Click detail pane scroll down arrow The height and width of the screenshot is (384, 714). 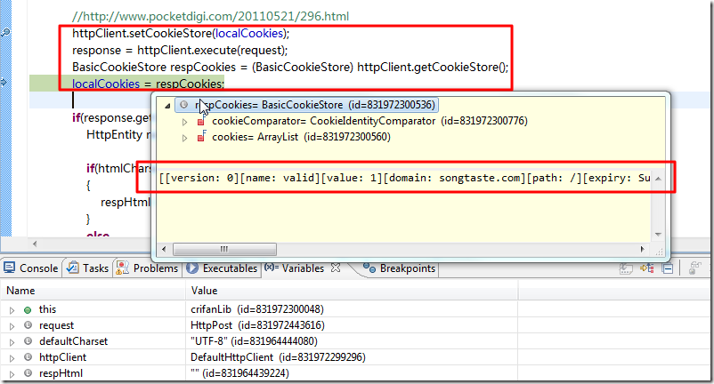pyautogui.click(x=658, y=235)
